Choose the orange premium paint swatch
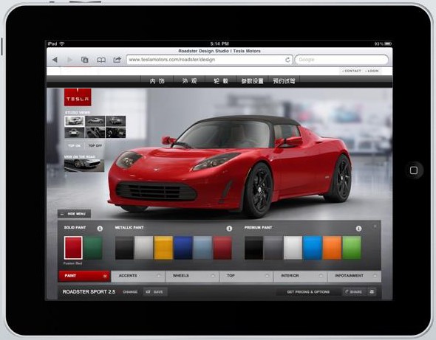The width and height of the screenshot is (436, 340). pyautogui.click(x=332, y=248)
